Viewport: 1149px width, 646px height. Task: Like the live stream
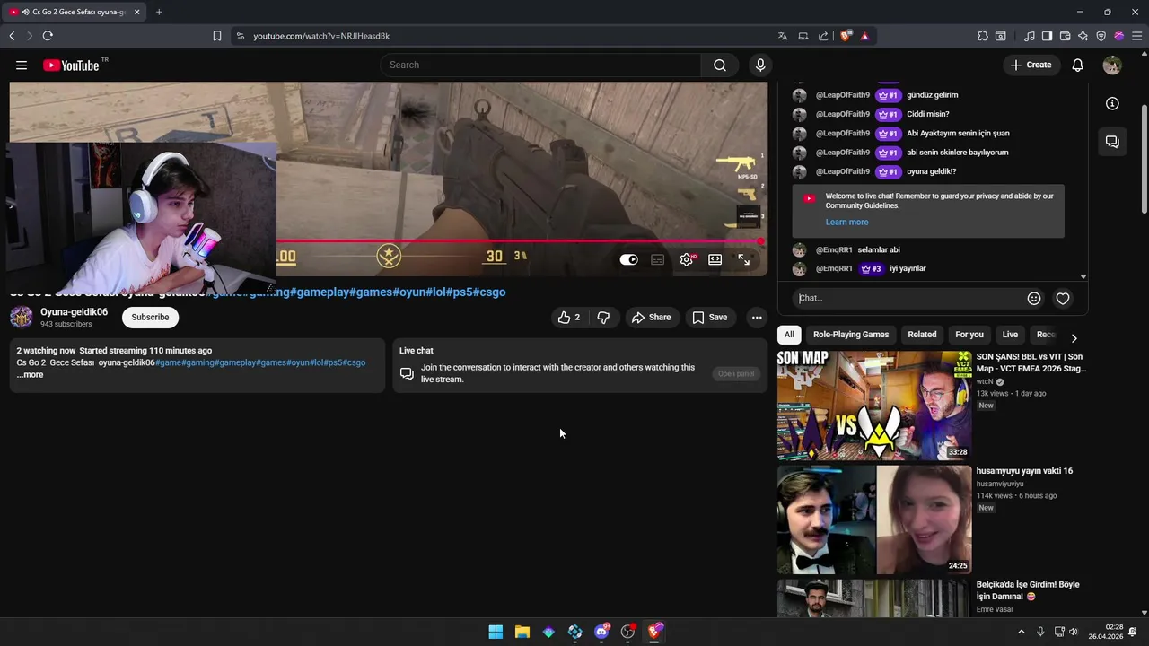point(569,317)
